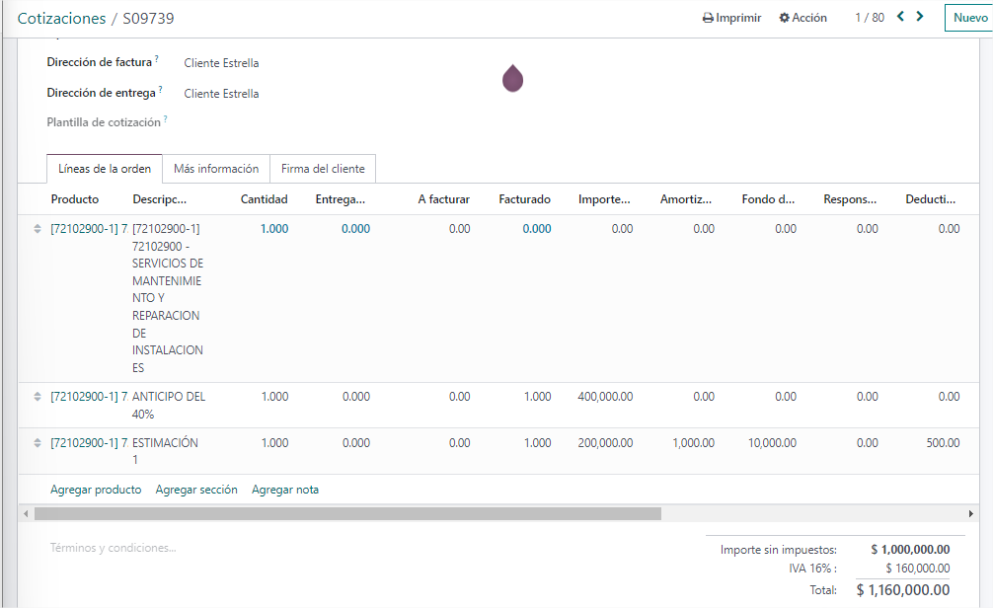Click the Imprimir print button

pos(732,18)
